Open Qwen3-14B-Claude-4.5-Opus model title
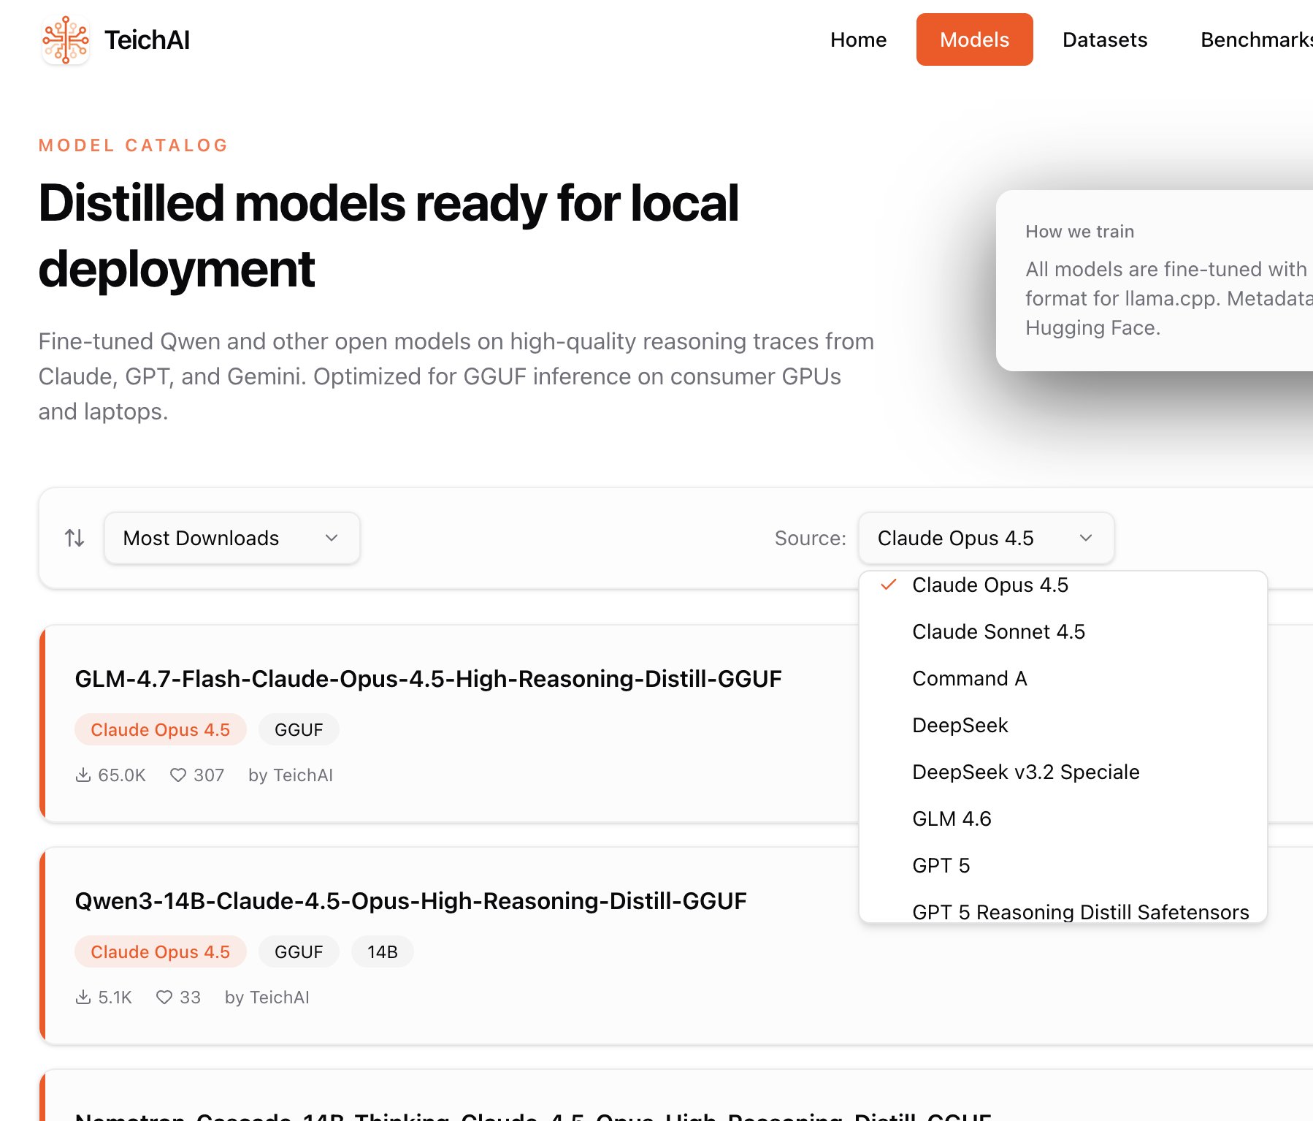 coord(410,901)
